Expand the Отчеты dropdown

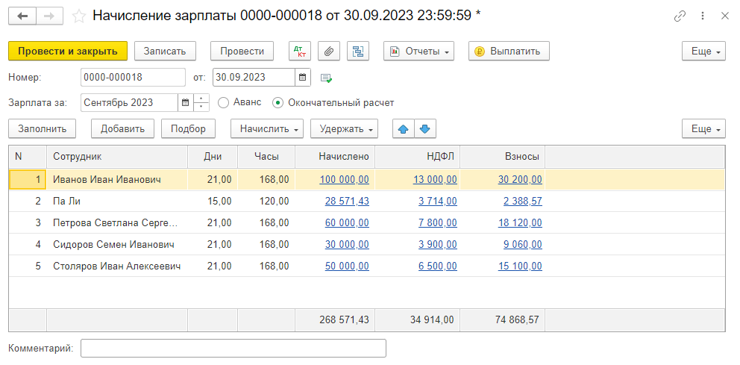[419, 51]
